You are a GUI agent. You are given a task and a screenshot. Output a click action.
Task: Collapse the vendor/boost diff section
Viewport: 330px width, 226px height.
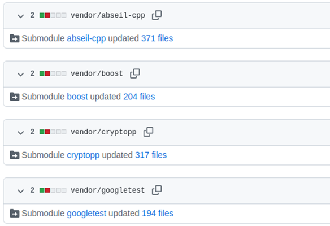coord(20,74)
